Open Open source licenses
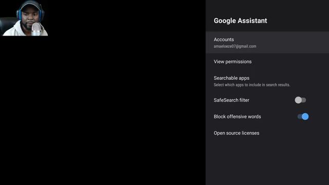The width and height of the screenshot is (329, 185). coord(267,133)
